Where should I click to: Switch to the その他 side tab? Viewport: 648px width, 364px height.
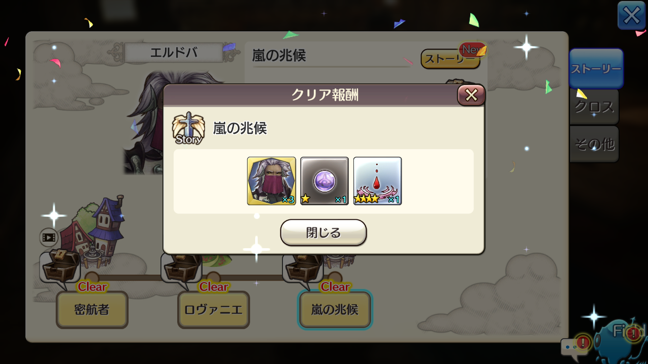(594, 145)
